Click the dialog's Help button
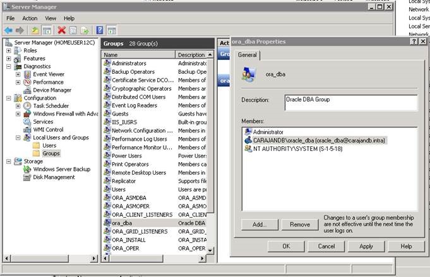430x277 pixels. point(406,246)
